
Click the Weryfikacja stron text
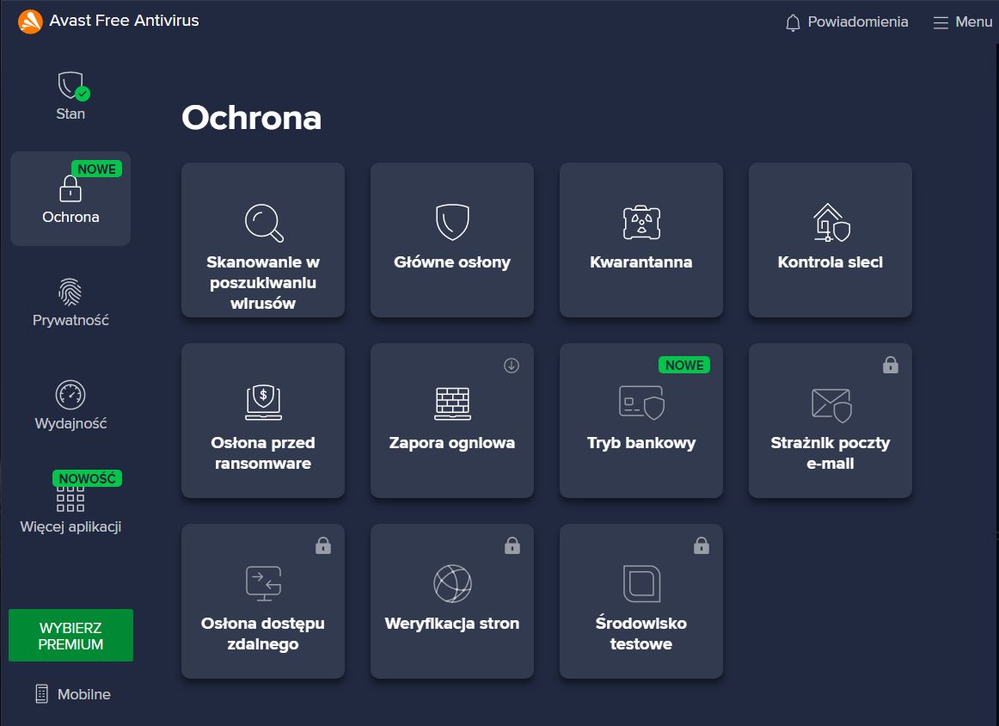tap(452, 624)
